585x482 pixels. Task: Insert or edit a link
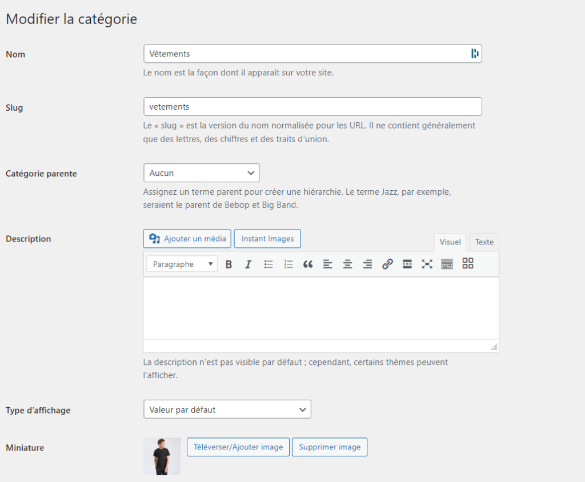click(387, 264)
